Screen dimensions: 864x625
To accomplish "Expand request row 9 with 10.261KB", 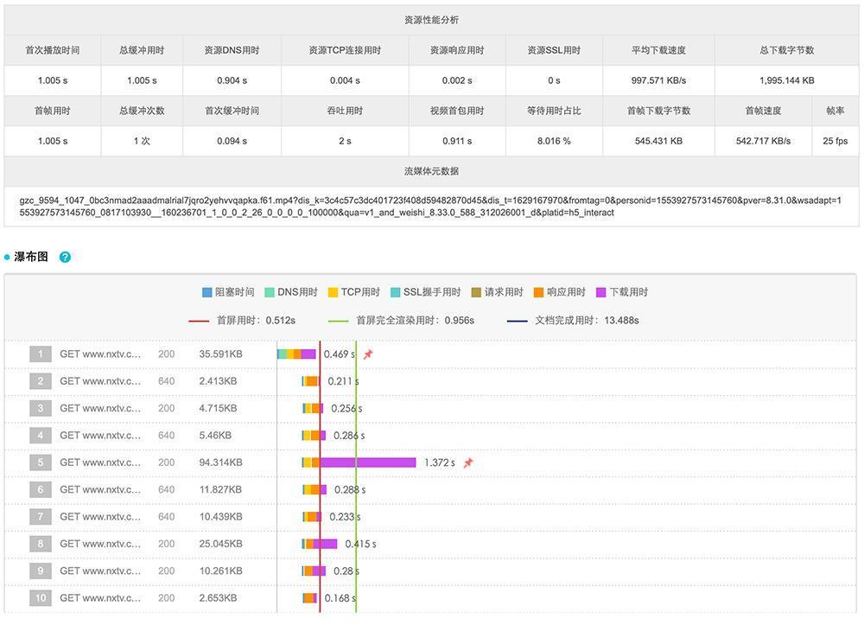I will pyautogui.click(x=220, y=571).
